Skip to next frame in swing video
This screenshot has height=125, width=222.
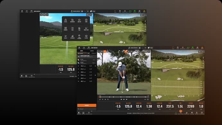coord(126,99)
